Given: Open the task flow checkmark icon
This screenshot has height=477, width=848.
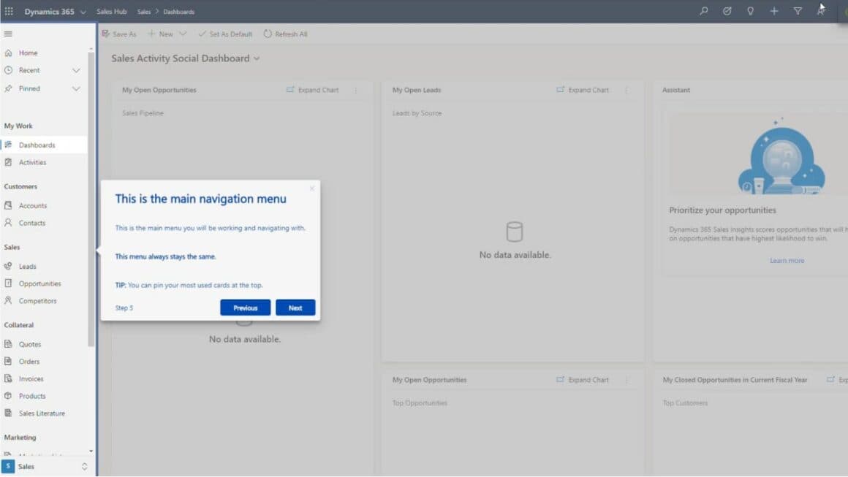Looking at the screenshot, I should coord(727,11).
